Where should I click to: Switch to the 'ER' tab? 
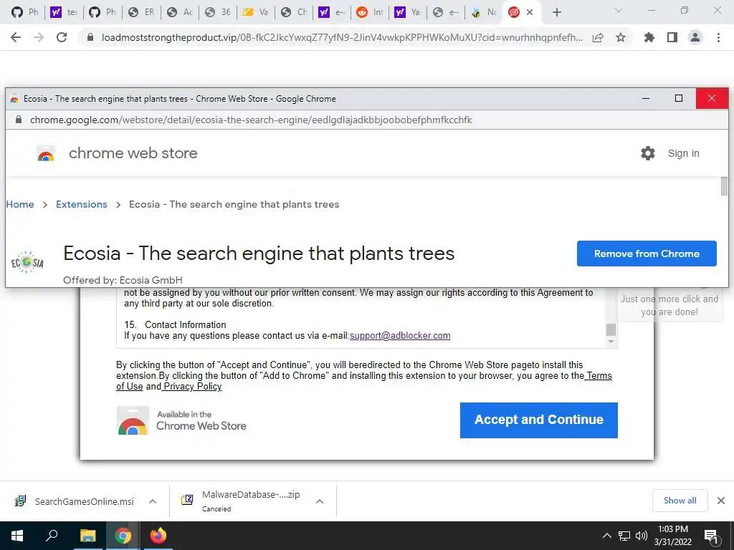(141, 12)
